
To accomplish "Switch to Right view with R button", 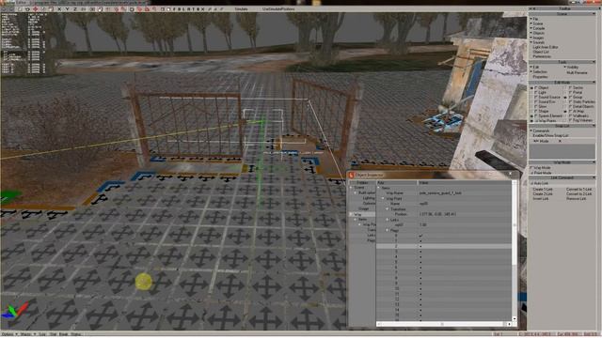I will pyautogui.click(x=188, y=8).
